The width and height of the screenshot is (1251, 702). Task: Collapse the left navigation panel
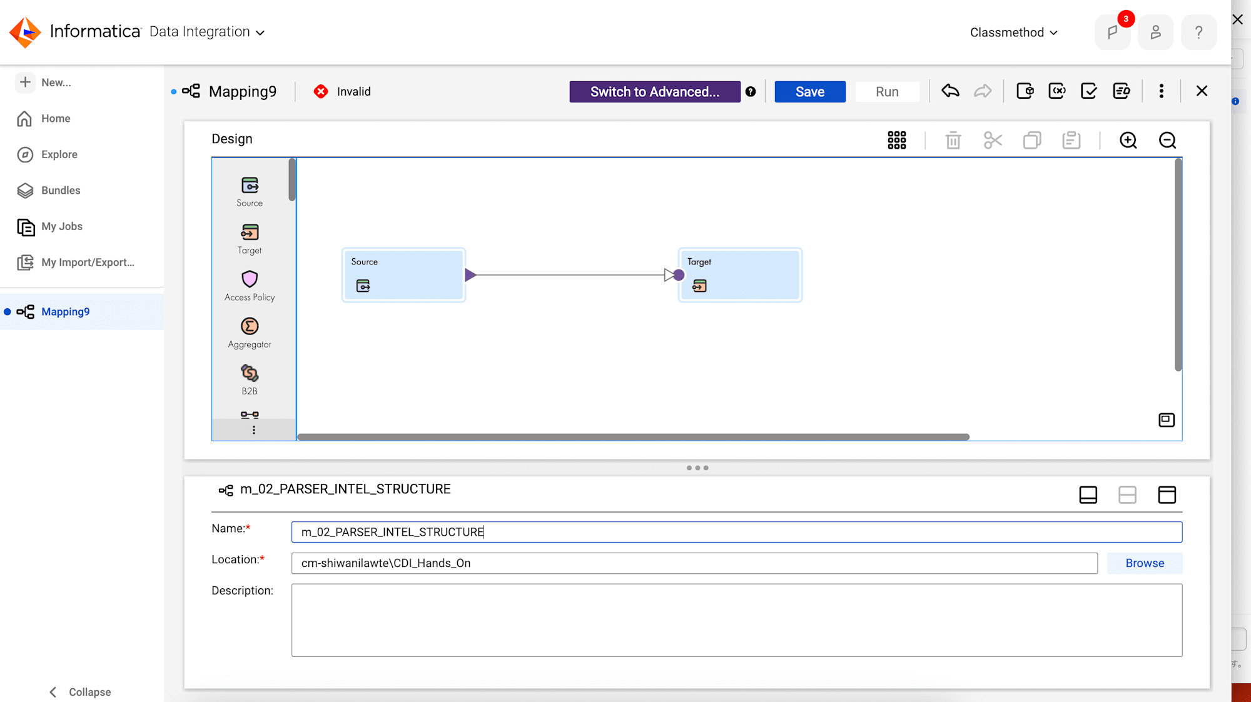(80, 692)
